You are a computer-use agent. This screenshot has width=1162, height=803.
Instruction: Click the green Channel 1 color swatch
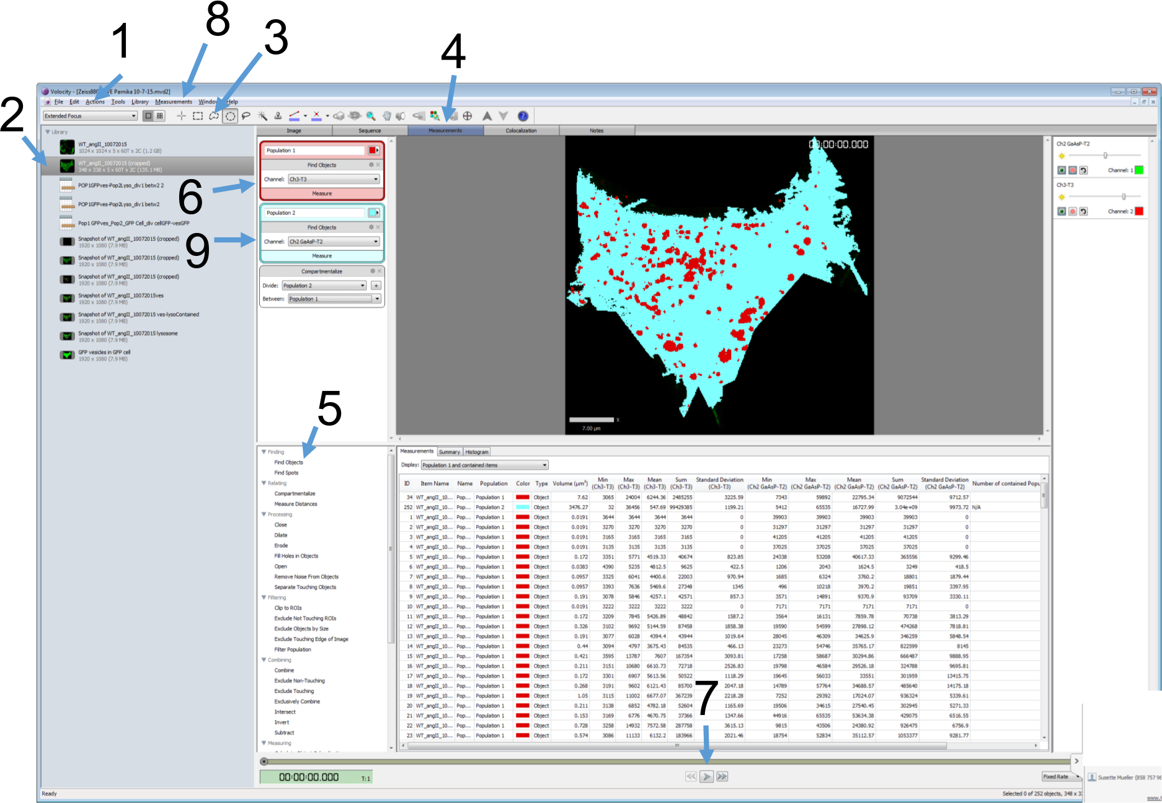pyautogui.click(x=1139, y=170)
